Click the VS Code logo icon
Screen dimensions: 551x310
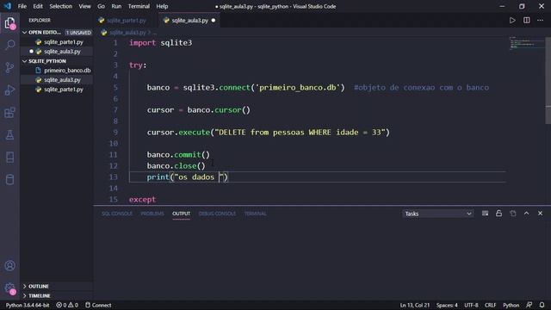8,6
